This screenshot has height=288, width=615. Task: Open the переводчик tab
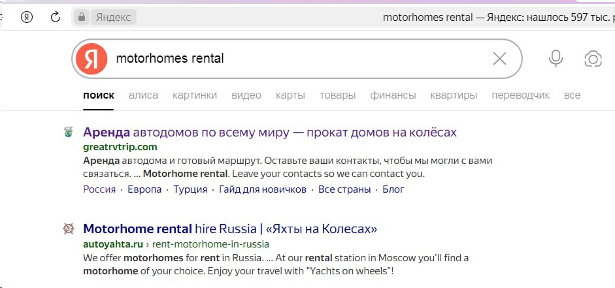520,95
